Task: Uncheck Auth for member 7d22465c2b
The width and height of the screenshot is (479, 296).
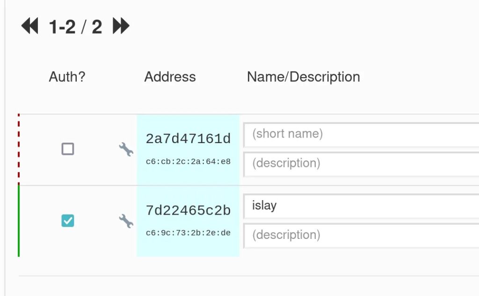Action: (x=68, y=220)
